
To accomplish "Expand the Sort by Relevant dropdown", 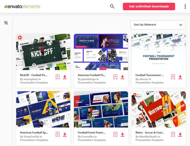I will 158,25.
